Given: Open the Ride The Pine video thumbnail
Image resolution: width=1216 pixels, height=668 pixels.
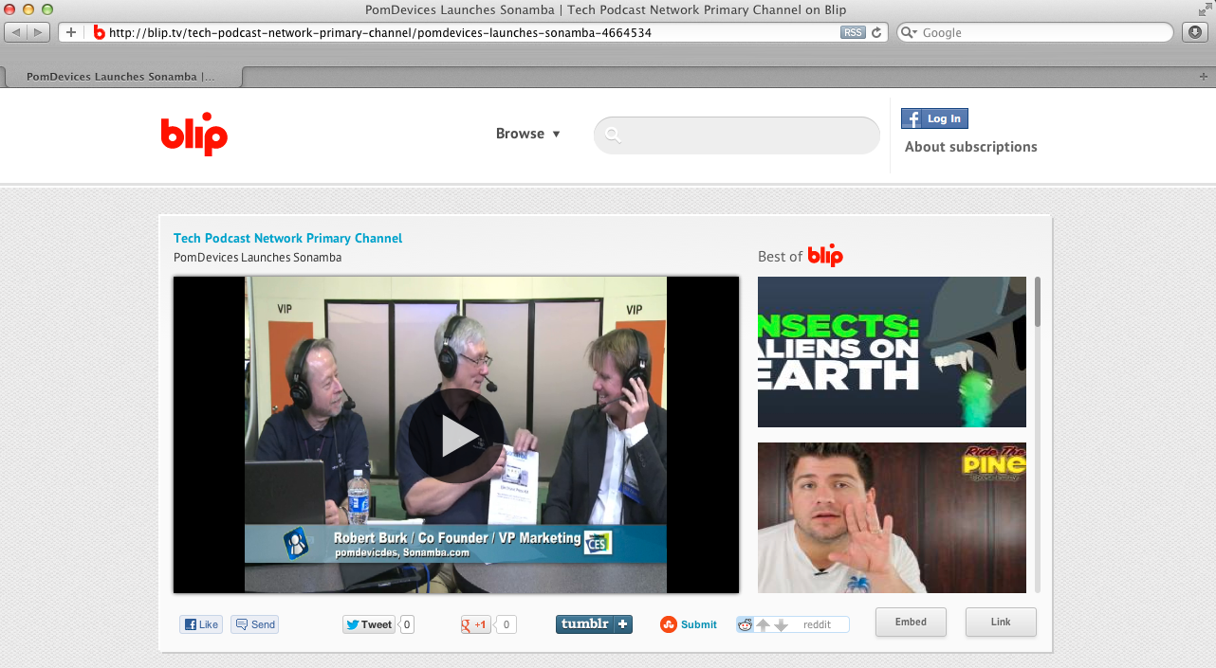Looking at the screenshot, I should pos(892,517).
